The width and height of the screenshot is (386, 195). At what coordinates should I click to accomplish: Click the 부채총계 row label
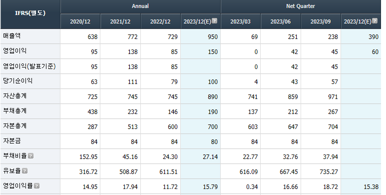(x=15, y=111)
